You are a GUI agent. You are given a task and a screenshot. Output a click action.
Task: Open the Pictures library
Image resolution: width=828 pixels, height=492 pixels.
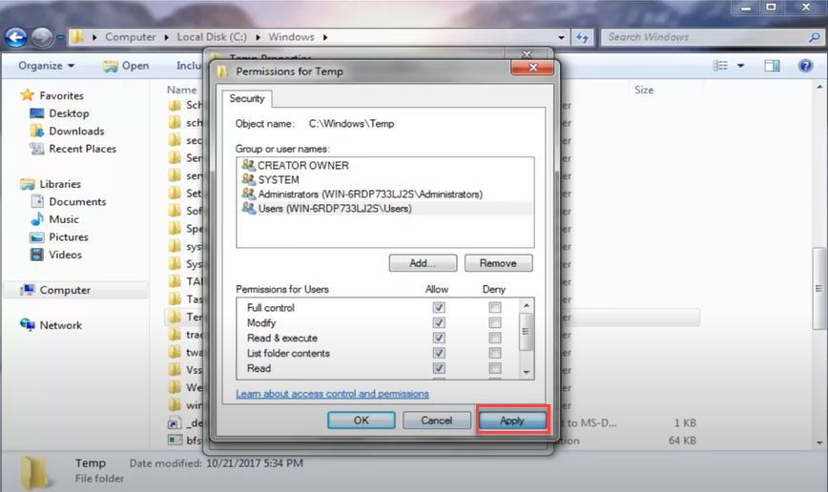coord(59,237)
